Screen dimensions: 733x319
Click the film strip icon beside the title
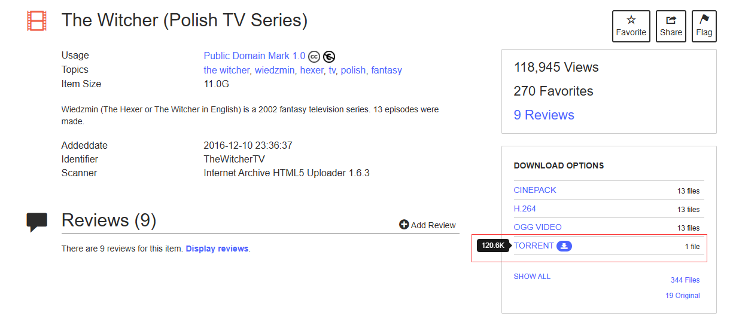(x=37, y=21)
